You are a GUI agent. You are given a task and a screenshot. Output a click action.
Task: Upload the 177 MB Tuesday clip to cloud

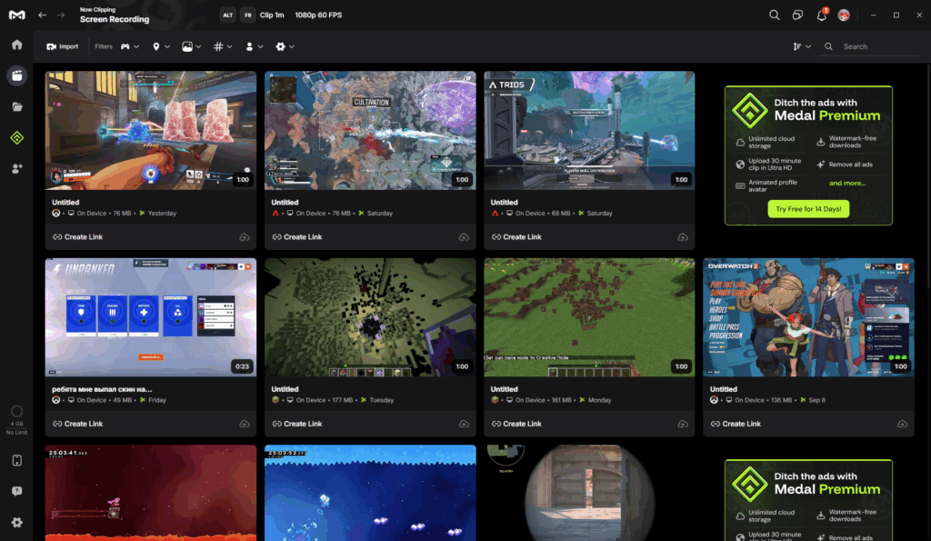464,424
